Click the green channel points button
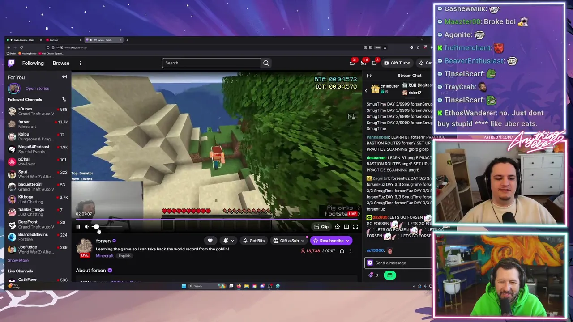Image resolution: width=573 pixels, height=322 pixels. pyautogui.click(x=390, y=275)
